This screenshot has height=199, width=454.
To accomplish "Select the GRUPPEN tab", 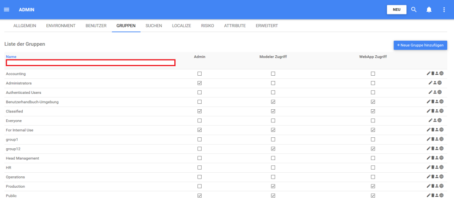I will (126, 26).
